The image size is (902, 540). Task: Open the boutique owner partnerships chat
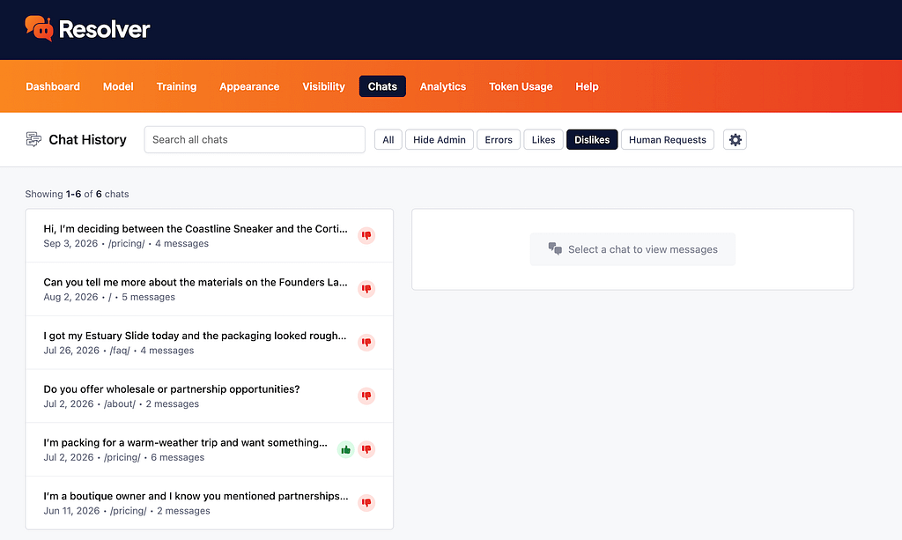coord(210,503)
